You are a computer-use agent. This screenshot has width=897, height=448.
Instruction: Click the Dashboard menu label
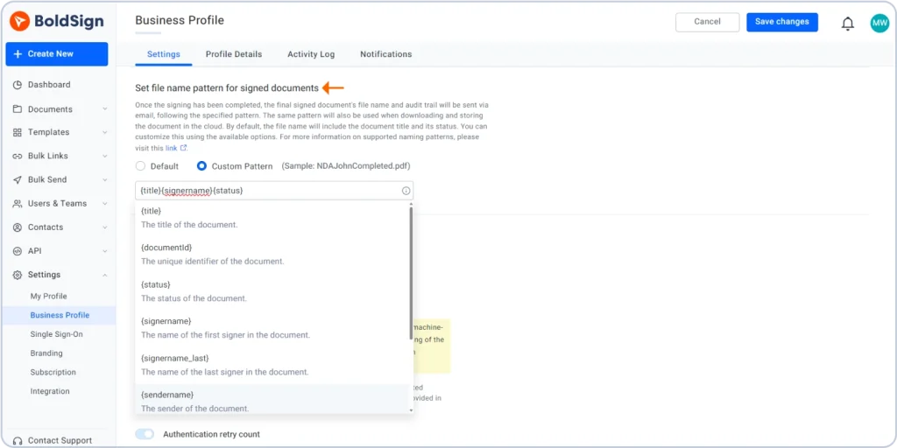49,85
